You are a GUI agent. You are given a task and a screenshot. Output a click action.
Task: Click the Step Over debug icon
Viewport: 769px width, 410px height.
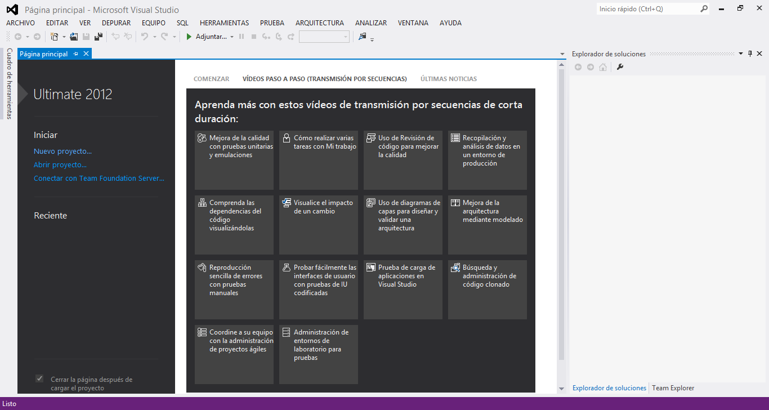278,37
